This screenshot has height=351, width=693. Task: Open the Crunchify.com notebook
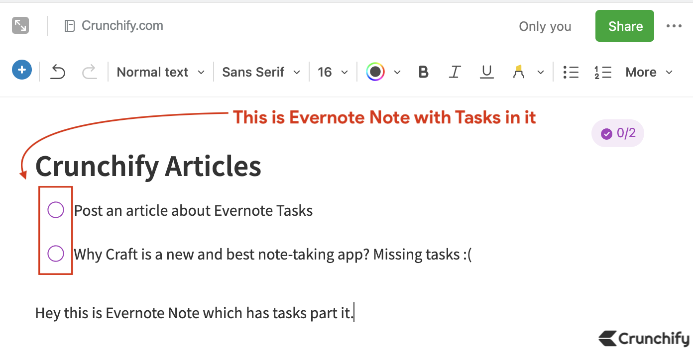tap(114, 25)
